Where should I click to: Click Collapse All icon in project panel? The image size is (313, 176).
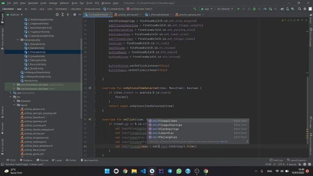(67, 15)
